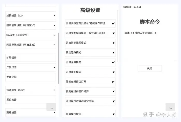Open UA设置 (可自定义) row
The height and width of the screenshot is (122, 181).
pos(31,35)
